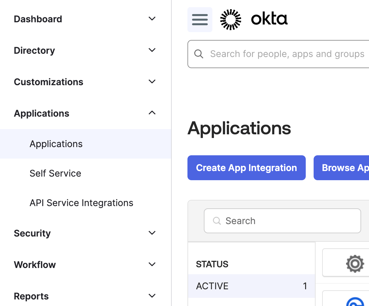Expand the Reports section chevron
Screen dimensions: 369x306
point(152,296)
